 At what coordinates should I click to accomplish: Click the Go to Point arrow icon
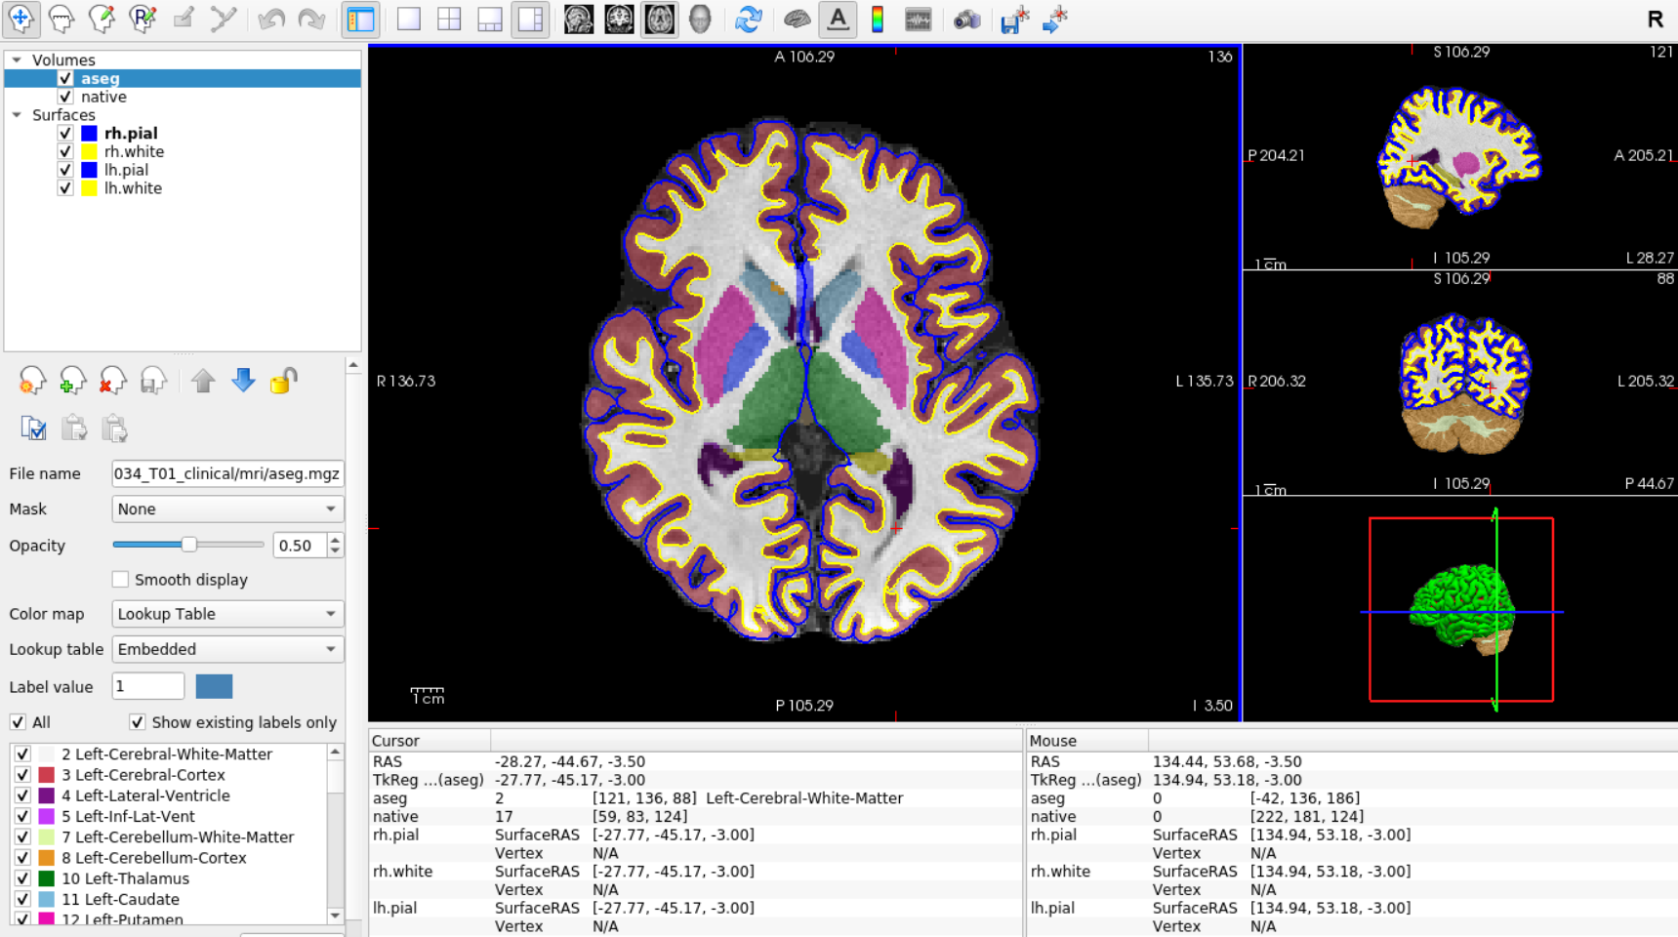(1055, 19)
